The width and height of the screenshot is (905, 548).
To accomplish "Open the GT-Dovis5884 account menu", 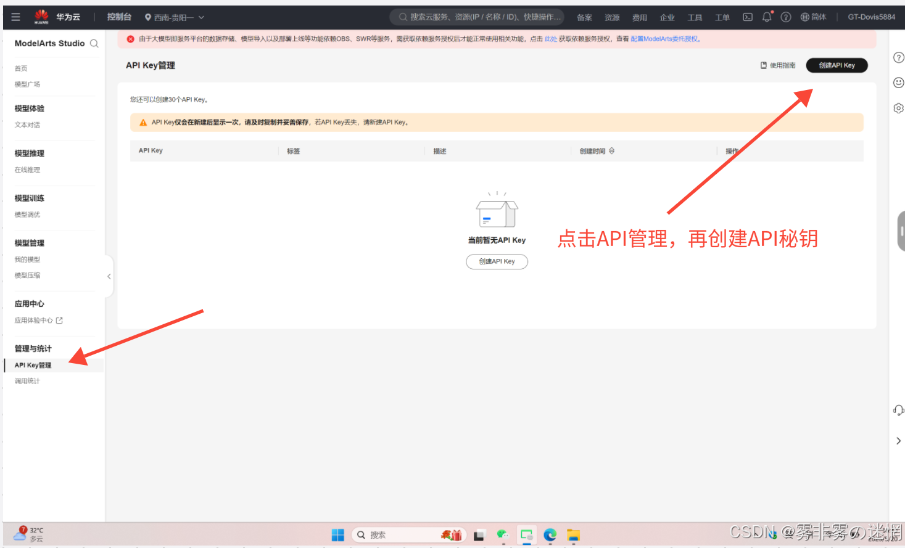I will (871, 17).
